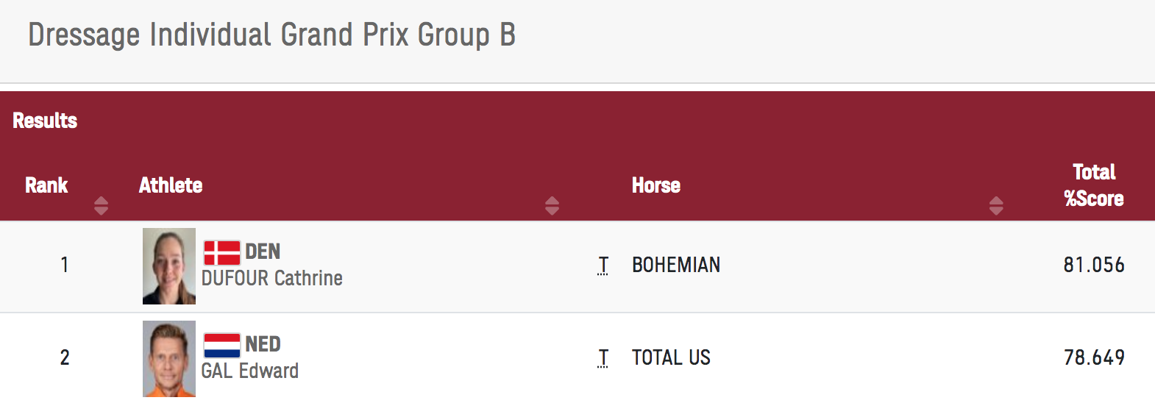
Task: Open Edward Gal's athlete photo
Action: pyautogui.click(x=169, y=359)
